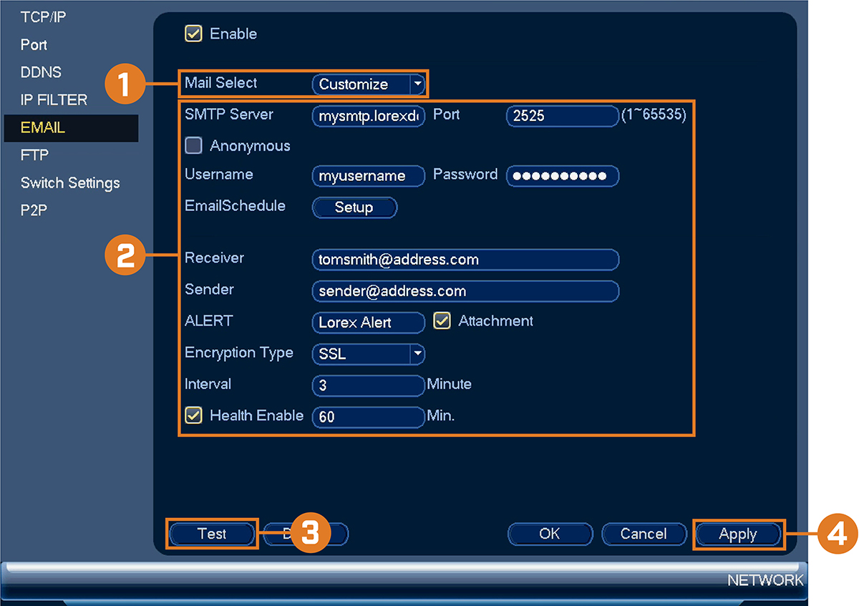The image size is (859, 606).
Task: Click the Test button
Action: [212, 534]
